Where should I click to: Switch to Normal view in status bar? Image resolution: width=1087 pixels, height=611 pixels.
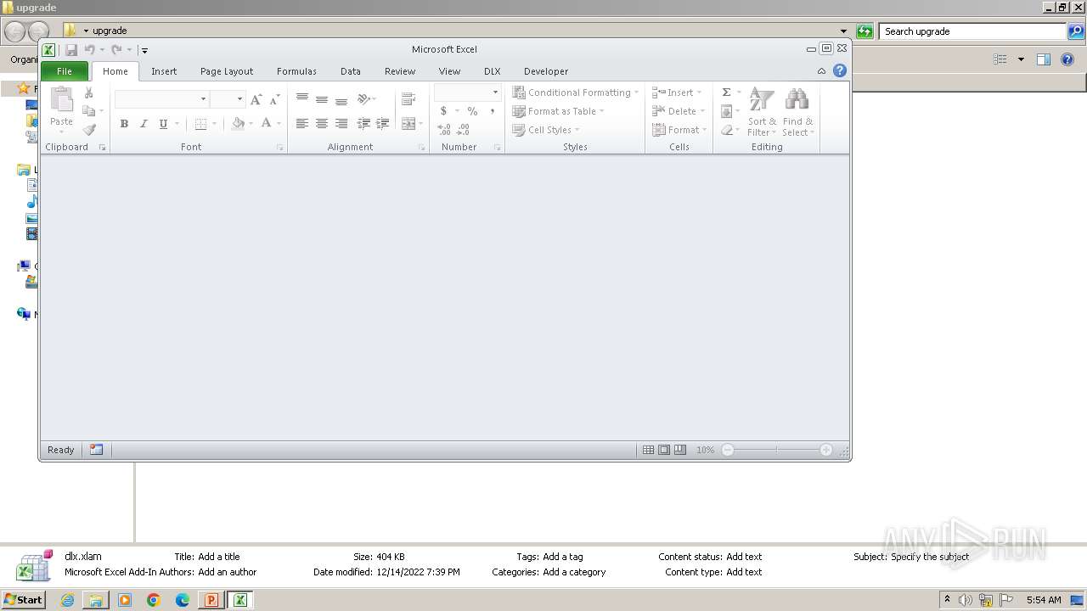[x=648, y=450]
